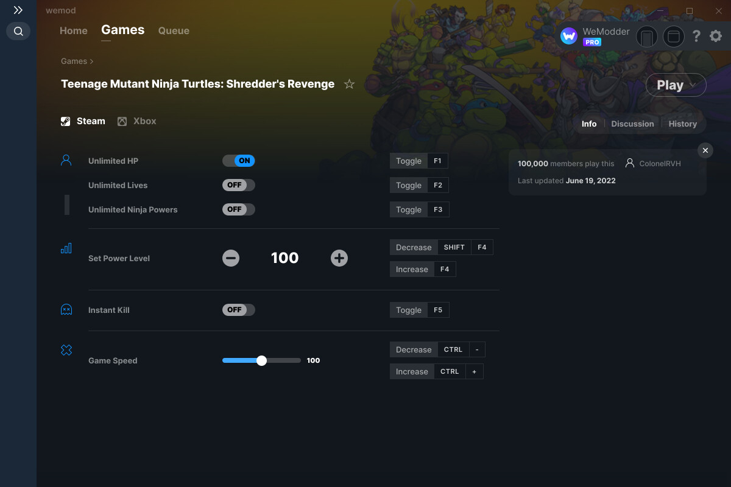731x487 pixels.
Task: Click the plus icon for Power Level
Action: (339, 258)
